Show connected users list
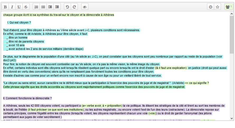The height and width of the screenshot is (128, 235). tap(228, 7)
